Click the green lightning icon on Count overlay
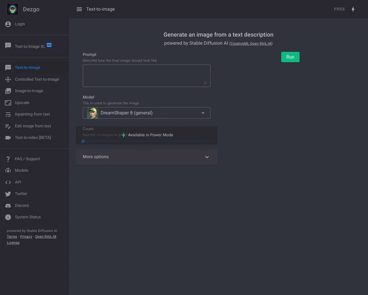 (x=124, y=135)
